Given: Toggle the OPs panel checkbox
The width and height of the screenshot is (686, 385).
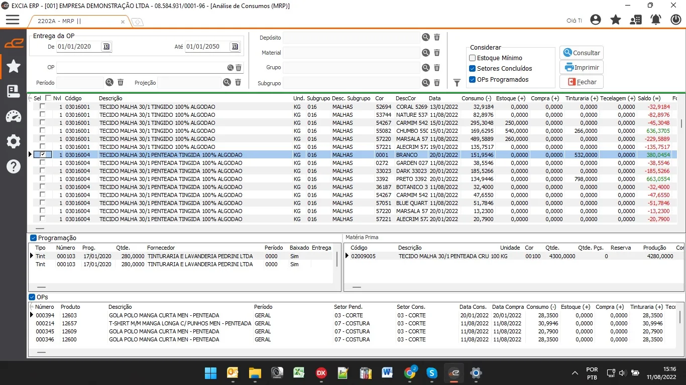Looking at the screenshot, I should (x=32, y=297).
